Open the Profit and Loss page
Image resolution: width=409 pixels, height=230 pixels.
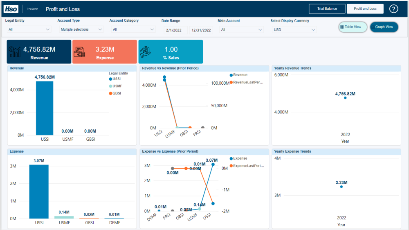point(365,9)
